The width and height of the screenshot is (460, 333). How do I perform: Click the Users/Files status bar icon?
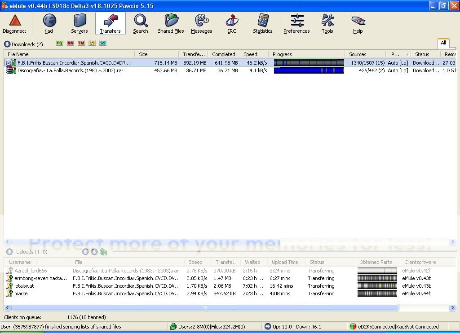[173, 326]
